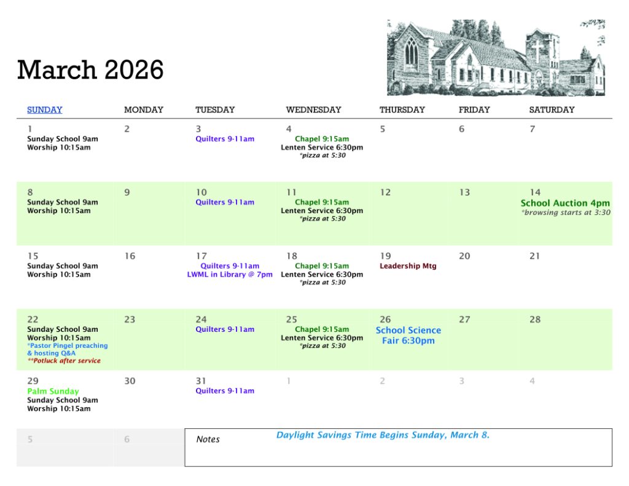Select the SATURDAY column header
This screenshot has width=629, height=486.
[552, 110]
